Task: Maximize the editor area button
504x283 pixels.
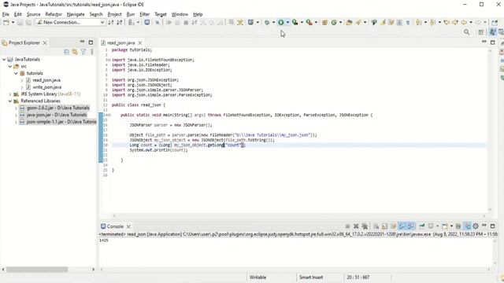Action: pyautogui.click(x=492, y=42)
